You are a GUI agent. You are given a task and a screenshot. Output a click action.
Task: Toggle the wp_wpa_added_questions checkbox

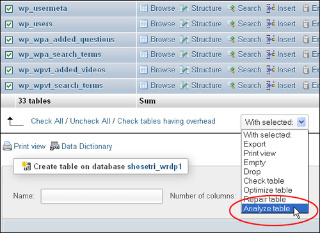point(9,40)
